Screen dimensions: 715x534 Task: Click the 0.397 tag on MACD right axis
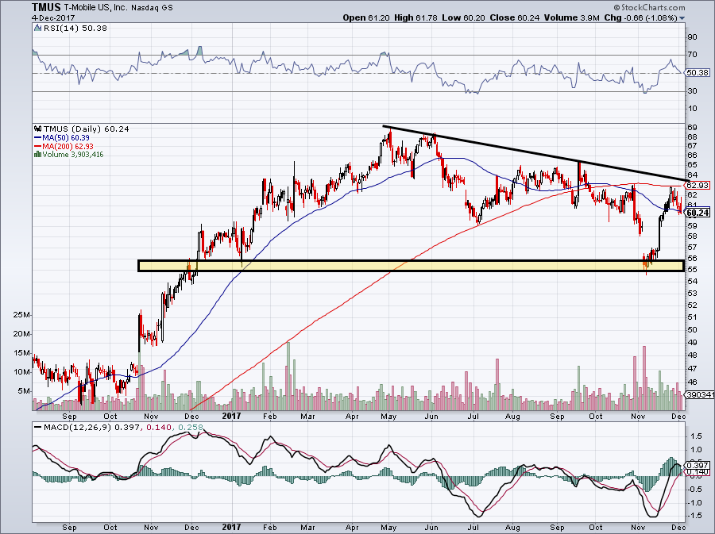[x=698, y=465]
